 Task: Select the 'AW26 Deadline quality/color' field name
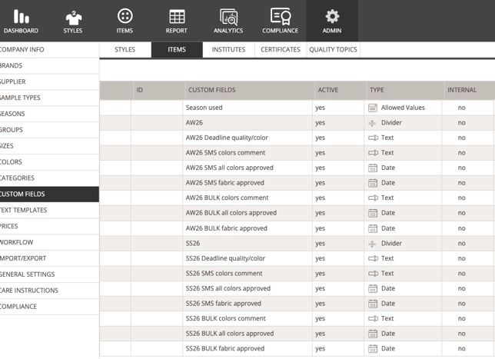pos(227,138)
